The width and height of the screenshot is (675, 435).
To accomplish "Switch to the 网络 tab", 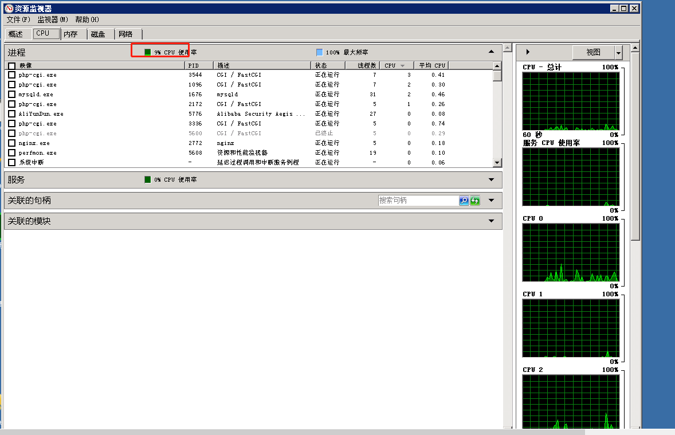I will click(128, 34).
